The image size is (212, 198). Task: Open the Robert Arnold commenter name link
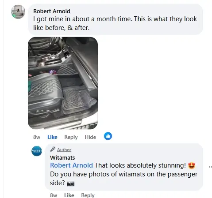click(x=52, y=11)
